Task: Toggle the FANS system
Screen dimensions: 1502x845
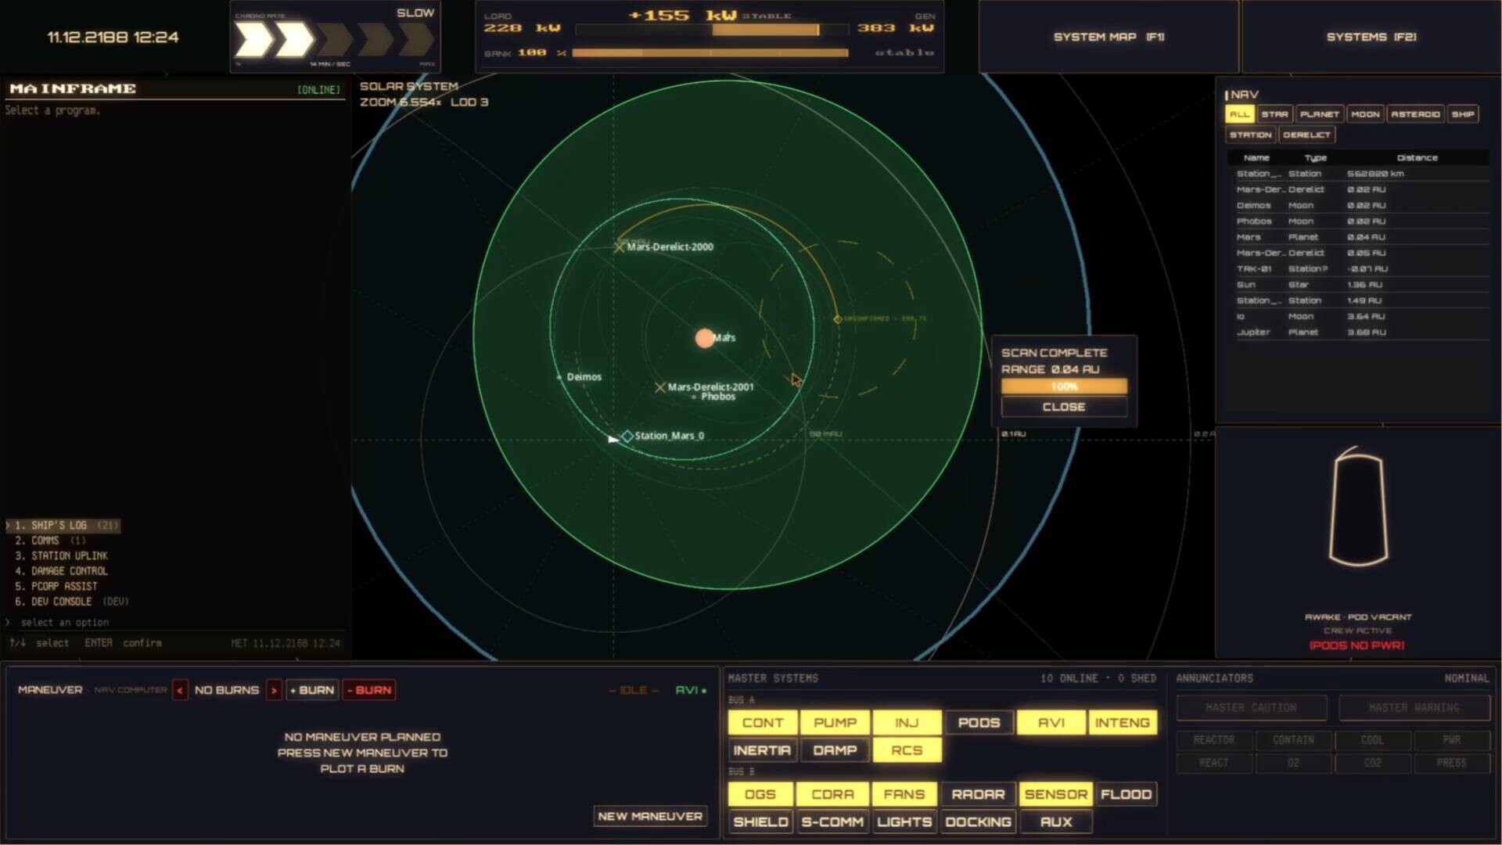Action: click(x=904, y=794)
